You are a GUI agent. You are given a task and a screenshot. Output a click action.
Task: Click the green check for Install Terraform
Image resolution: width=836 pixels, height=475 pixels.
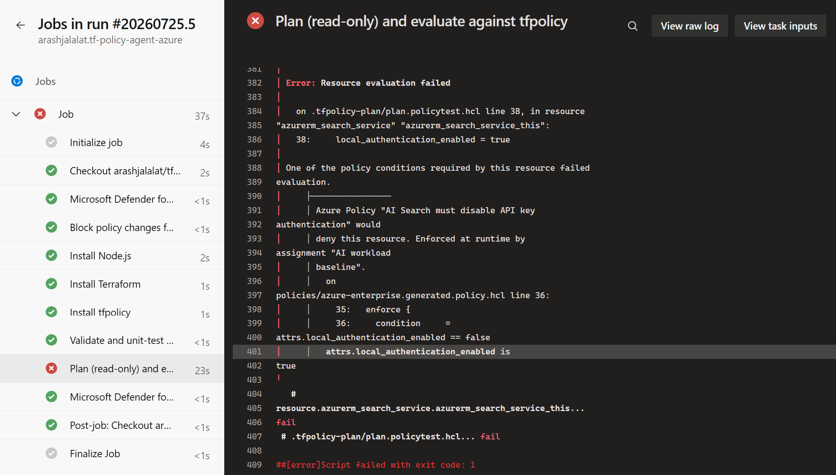coord(51,284)
